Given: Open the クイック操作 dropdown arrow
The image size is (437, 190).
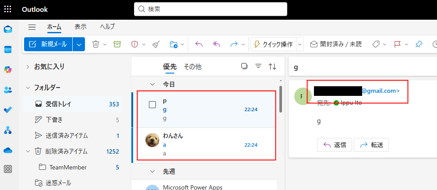Looking at the screenshot, I should (x=300, y=44).
